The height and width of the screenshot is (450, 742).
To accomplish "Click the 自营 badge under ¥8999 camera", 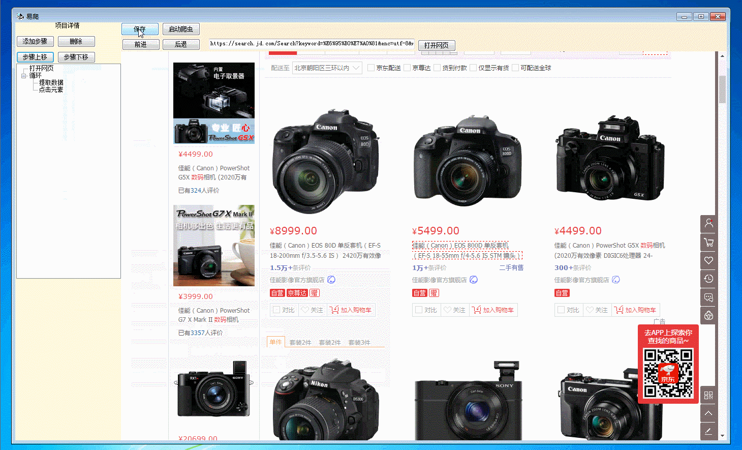I will tap(277, 293).
